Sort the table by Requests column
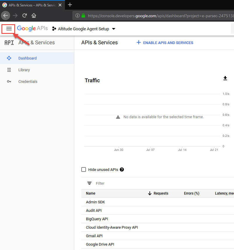The width and height of the screenshot is (234, 250). [158, 193]
